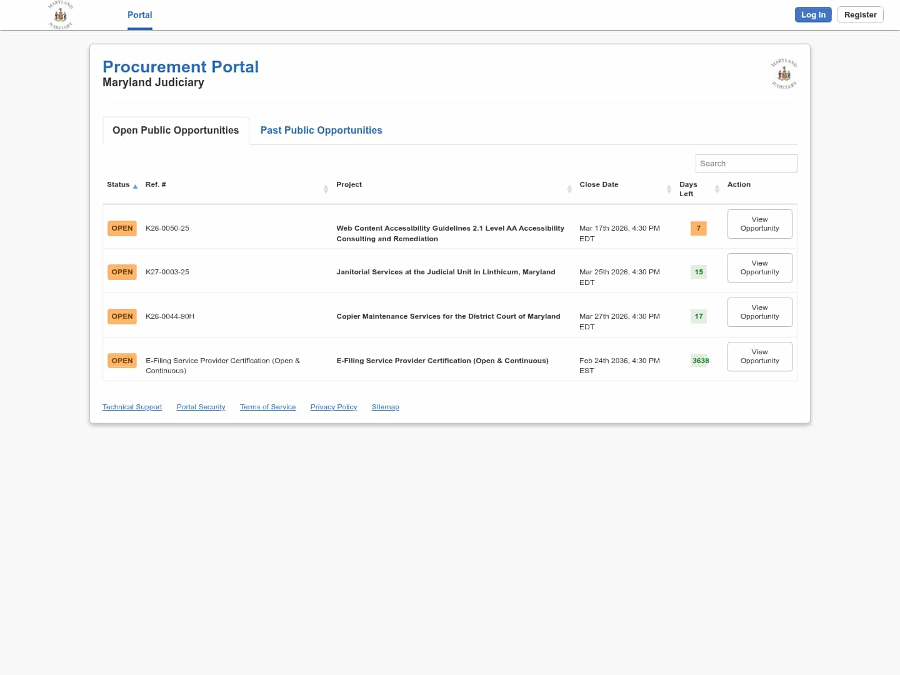Open the Portal navigation menu item

click(139, 15)
